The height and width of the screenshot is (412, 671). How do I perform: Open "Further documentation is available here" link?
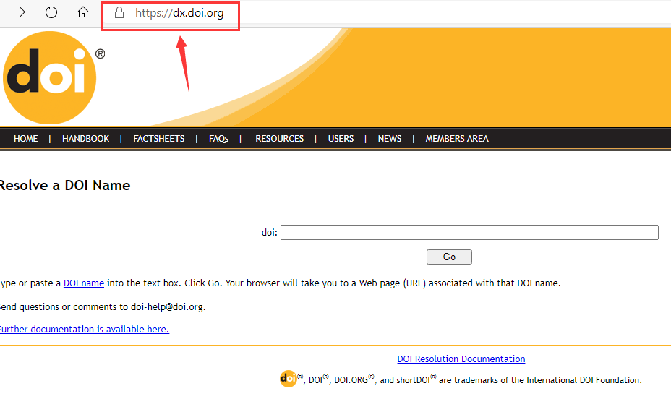84,330
